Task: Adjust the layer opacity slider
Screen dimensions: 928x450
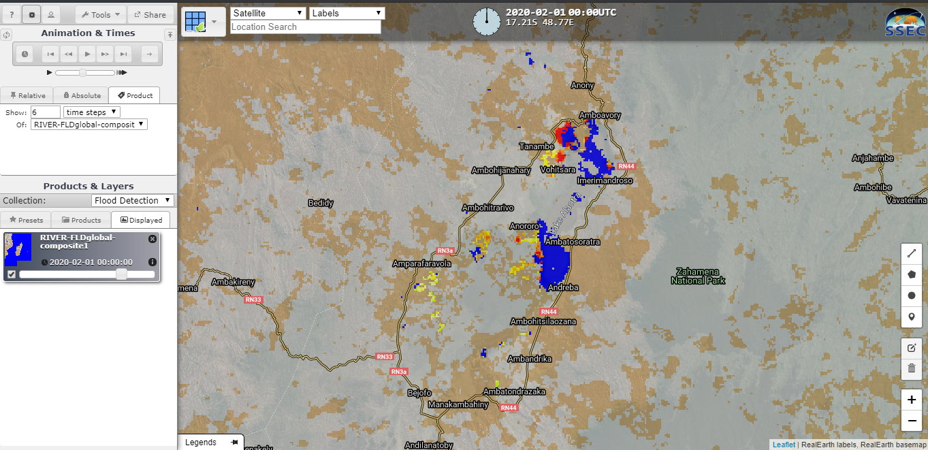Action: (x=87, y=274)
